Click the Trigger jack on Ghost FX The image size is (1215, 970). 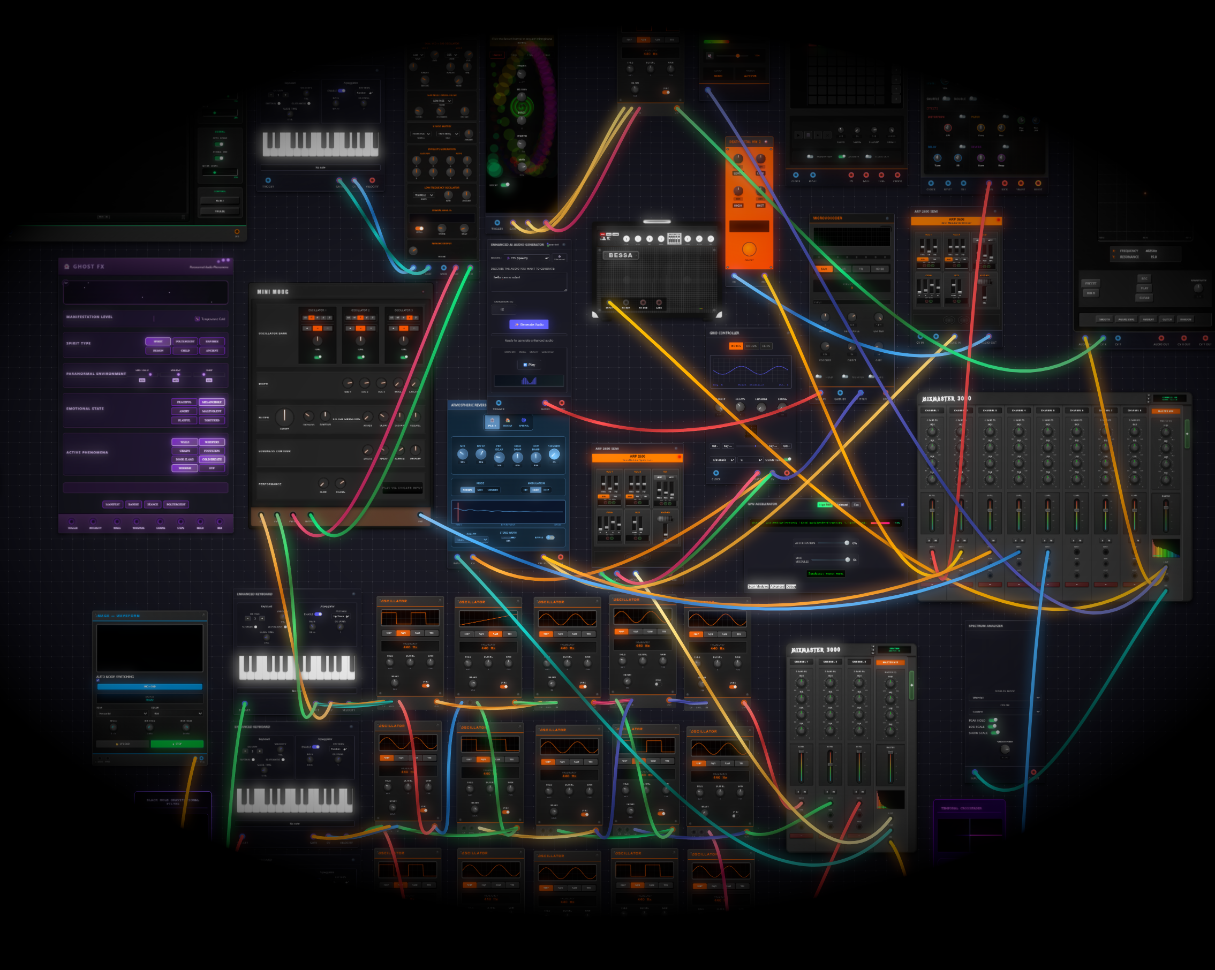[72, 521]
